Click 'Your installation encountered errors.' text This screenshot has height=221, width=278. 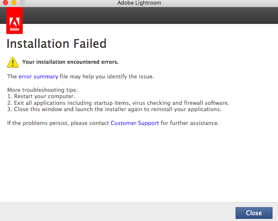click(70, 62)
